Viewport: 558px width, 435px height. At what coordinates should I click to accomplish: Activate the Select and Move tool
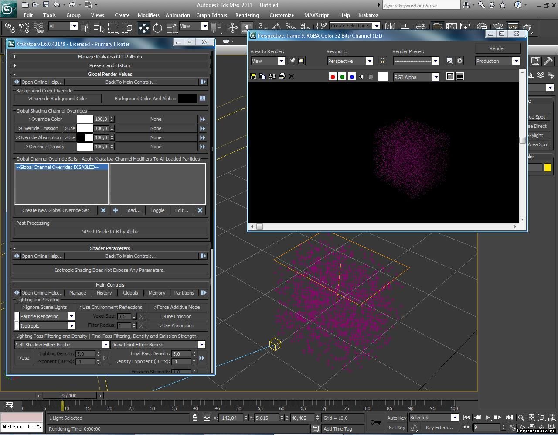[144, 28]
